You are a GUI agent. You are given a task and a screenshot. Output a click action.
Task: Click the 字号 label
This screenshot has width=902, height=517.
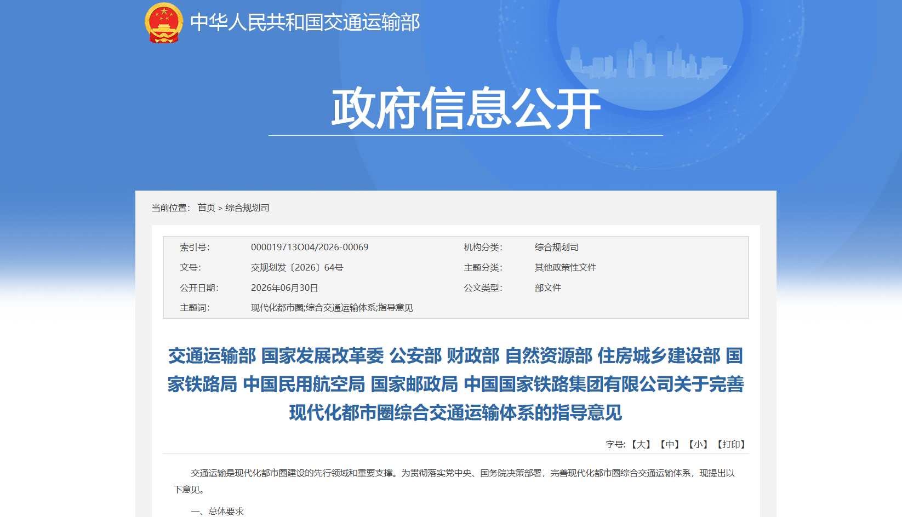click(x=615, y=444)
